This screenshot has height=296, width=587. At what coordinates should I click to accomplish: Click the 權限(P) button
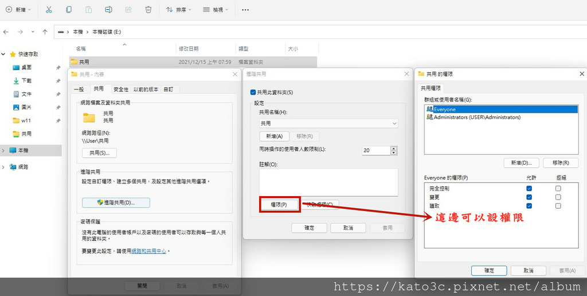tap(279, 205)
